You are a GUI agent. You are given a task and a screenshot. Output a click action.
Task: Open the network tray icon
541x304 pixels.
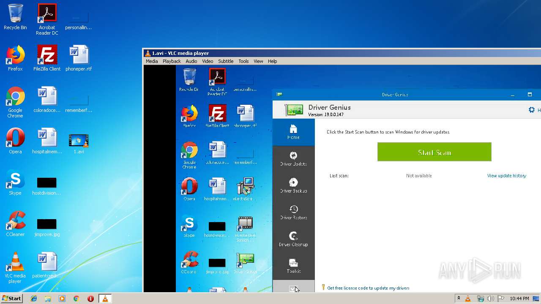pos(480,299)
